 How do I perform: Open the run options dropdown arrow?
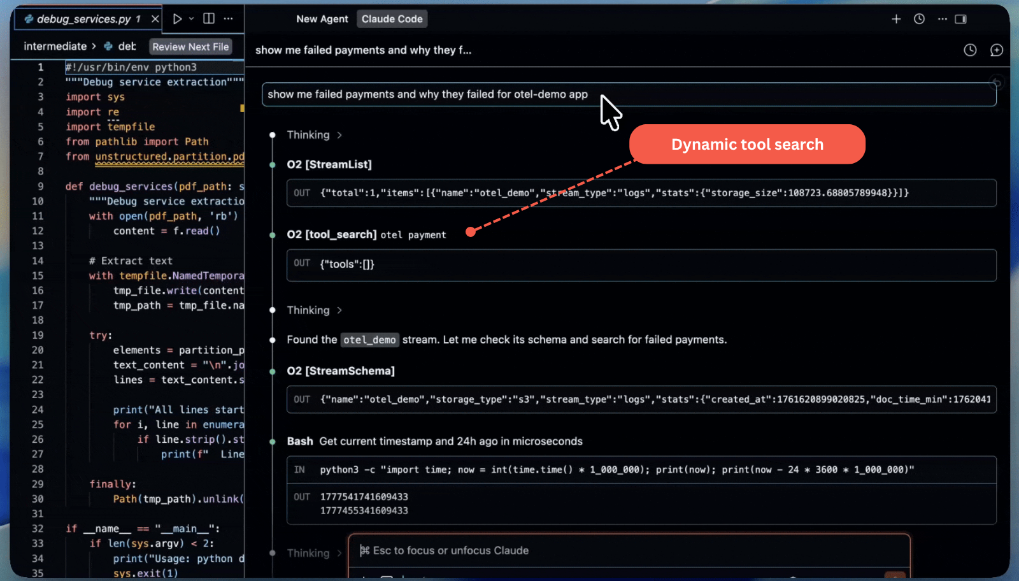191,19
